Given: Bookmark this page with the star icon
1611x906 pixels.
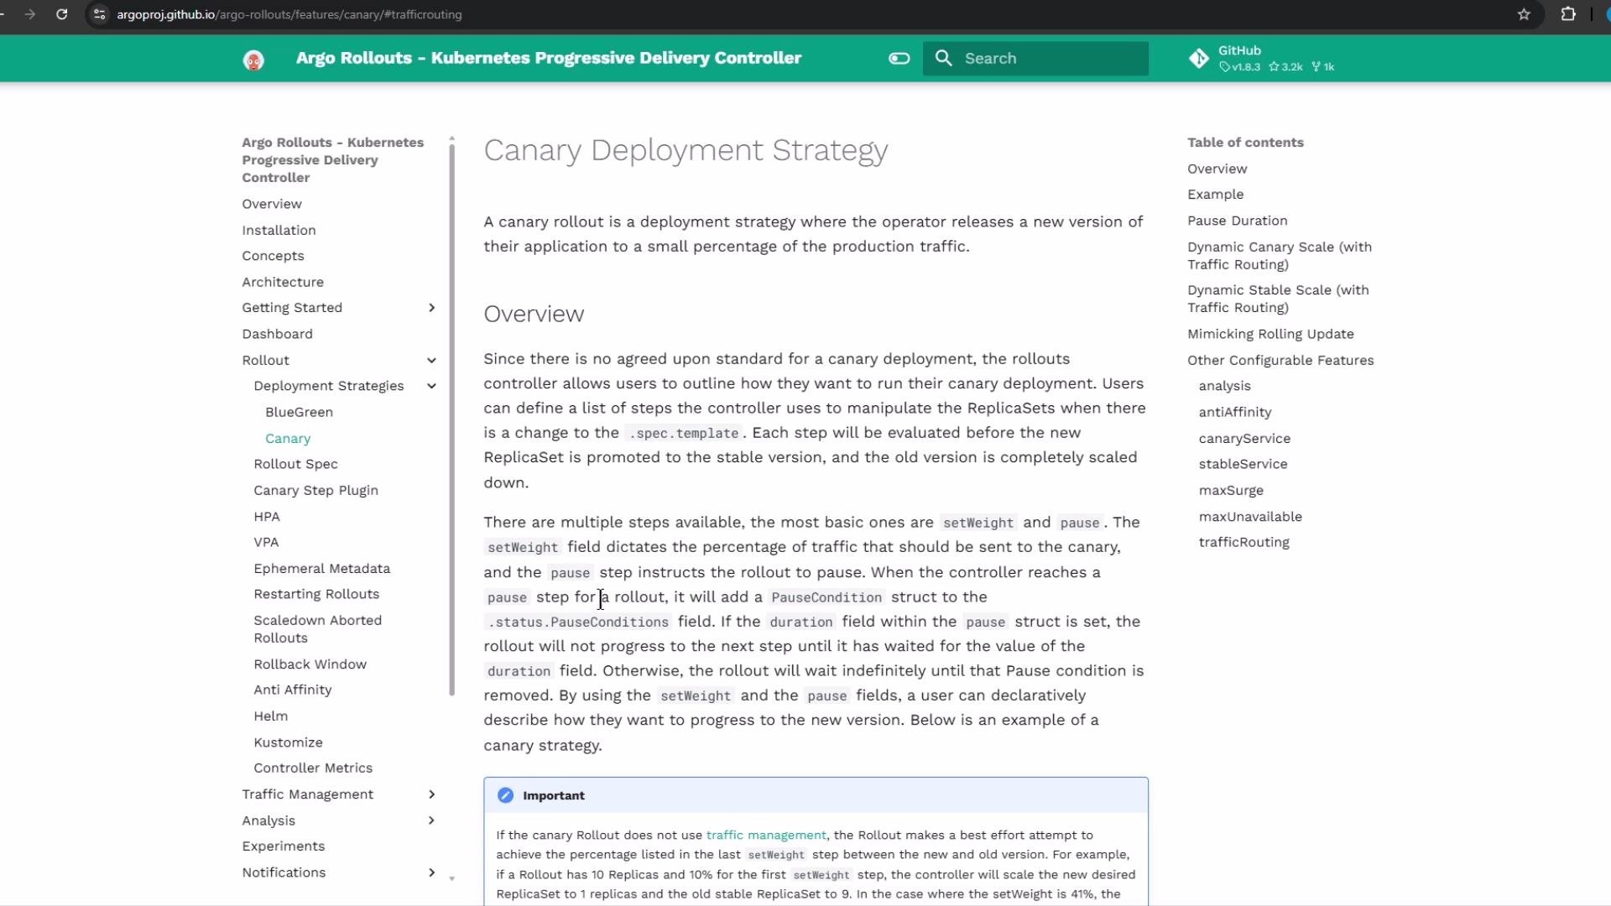Looking at the screenshot, I should (1524, 14).
